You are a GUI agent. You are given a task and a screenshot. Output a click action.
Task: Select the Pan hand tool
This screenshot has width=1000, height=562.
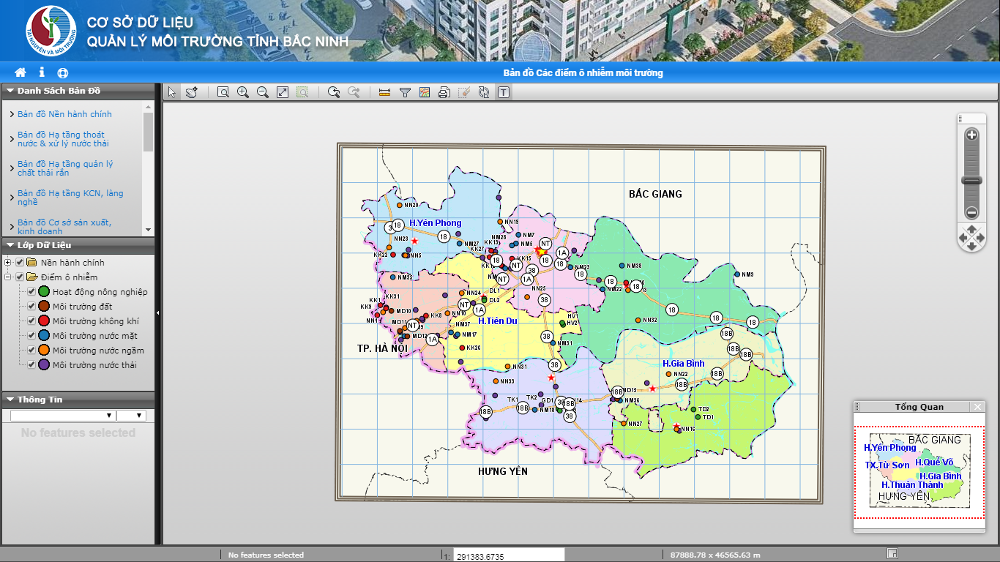191,92
